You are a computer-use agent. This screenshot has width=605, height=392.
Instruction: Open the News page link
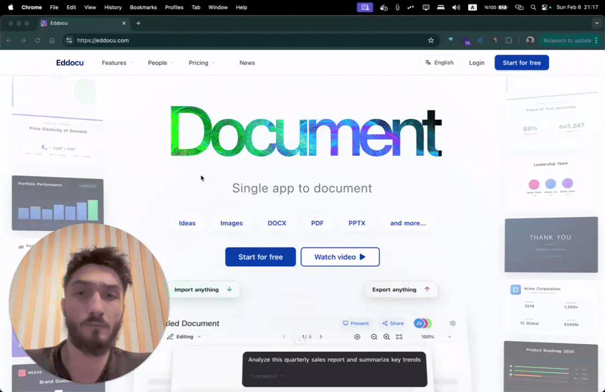pos(247,63)
